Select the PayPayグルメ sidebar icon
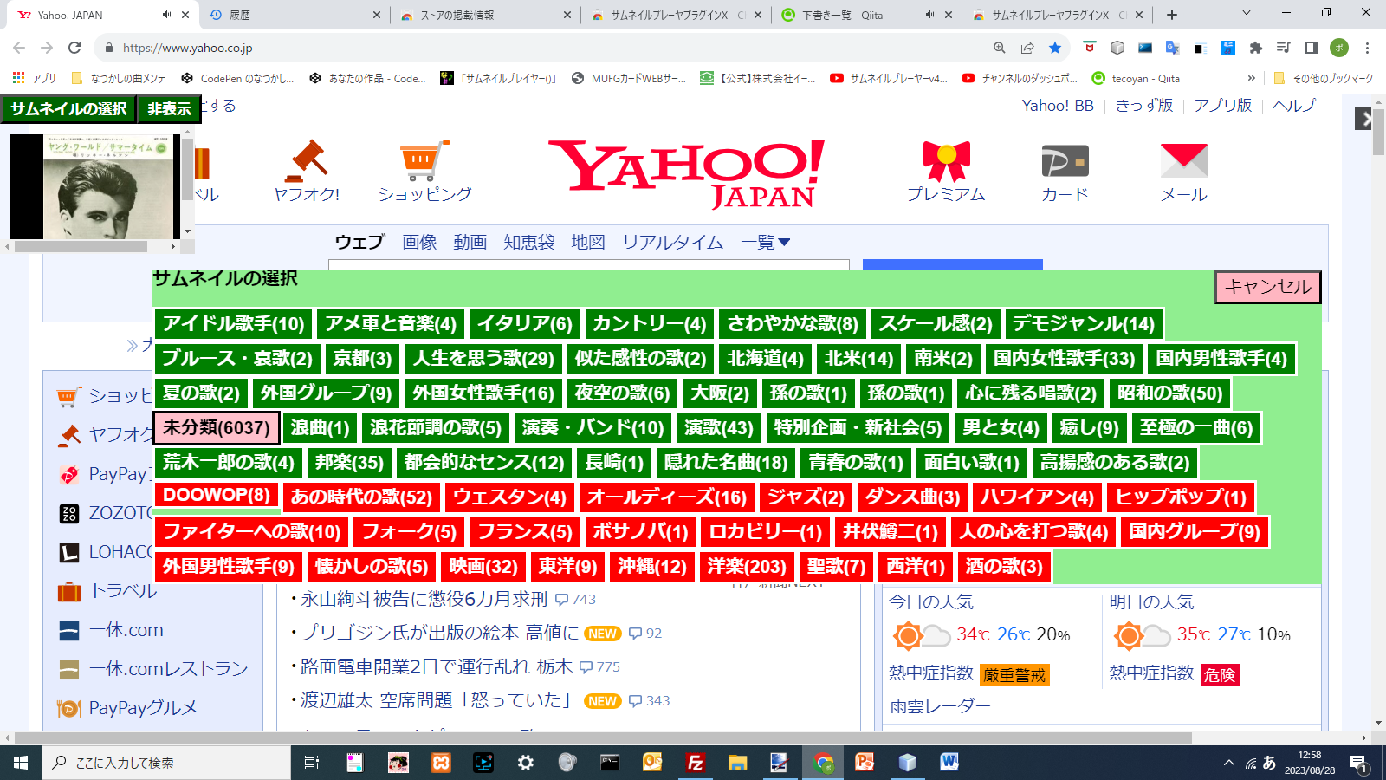The image size is (1386, 780). pos(68,707)
